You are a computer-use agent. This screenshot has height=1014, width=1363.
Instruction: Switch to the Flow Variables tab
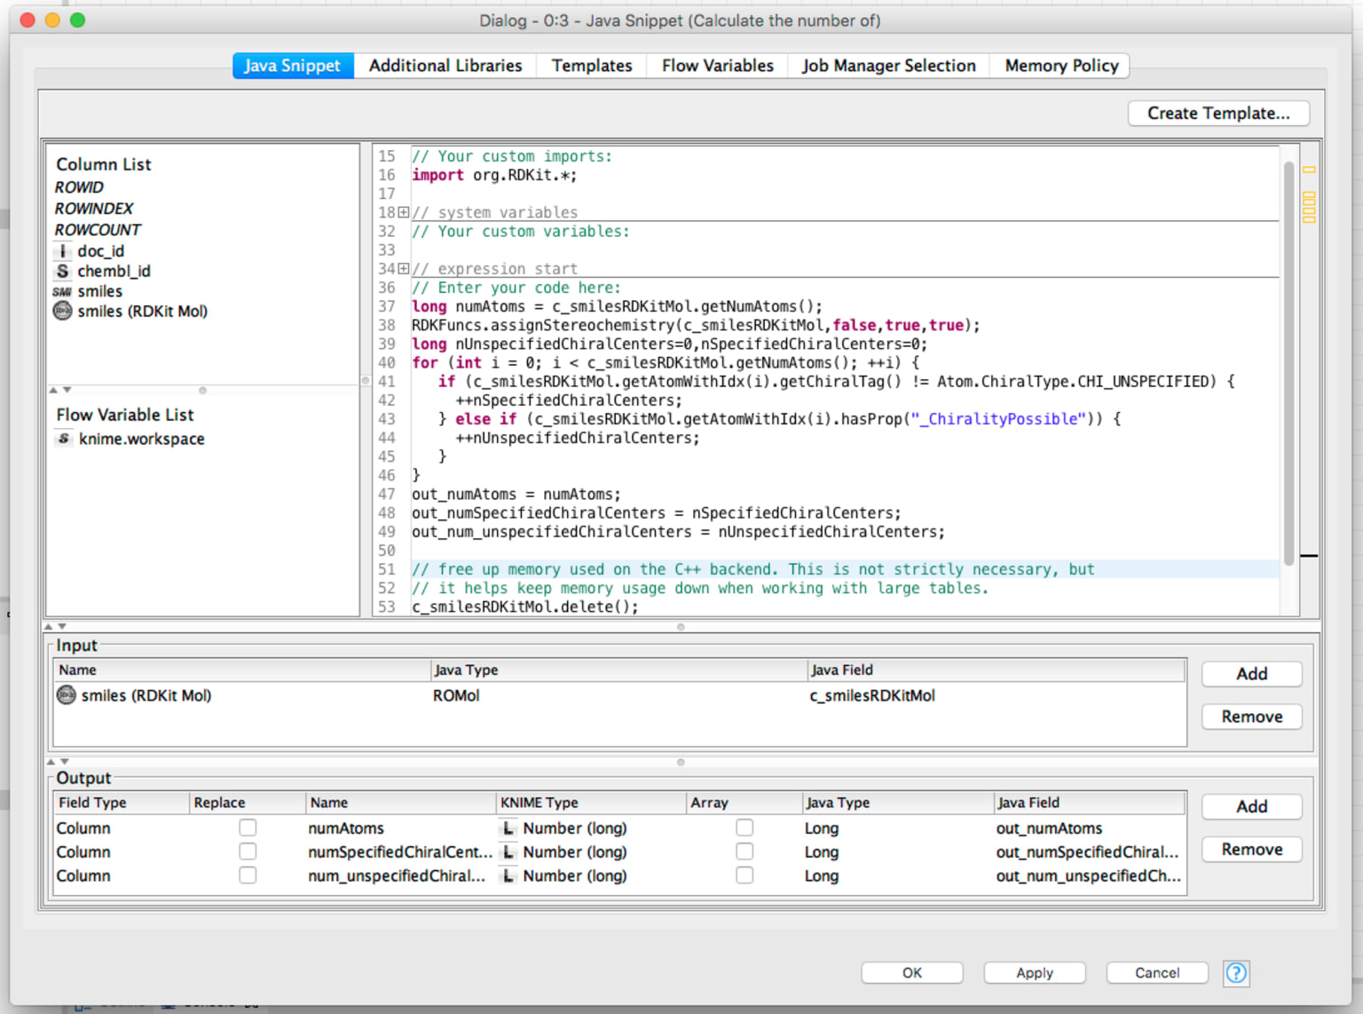coord(718,66)
